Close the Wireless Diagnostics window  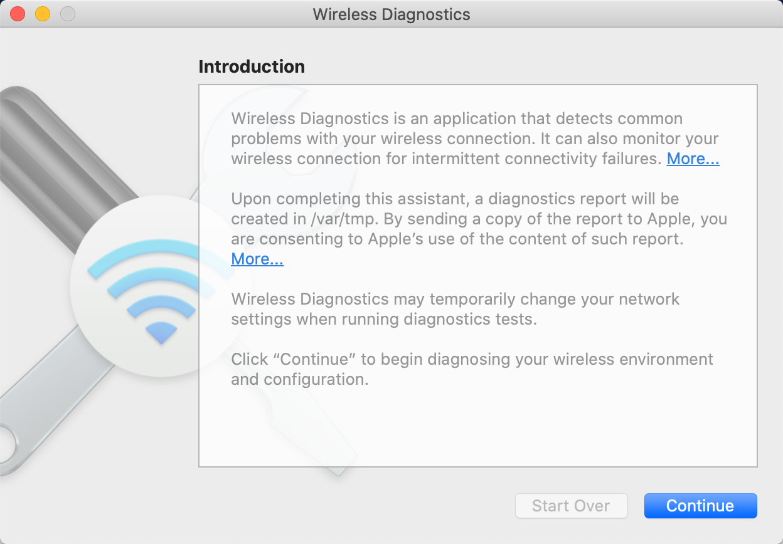pyautogui.click(x=18, y=14)
